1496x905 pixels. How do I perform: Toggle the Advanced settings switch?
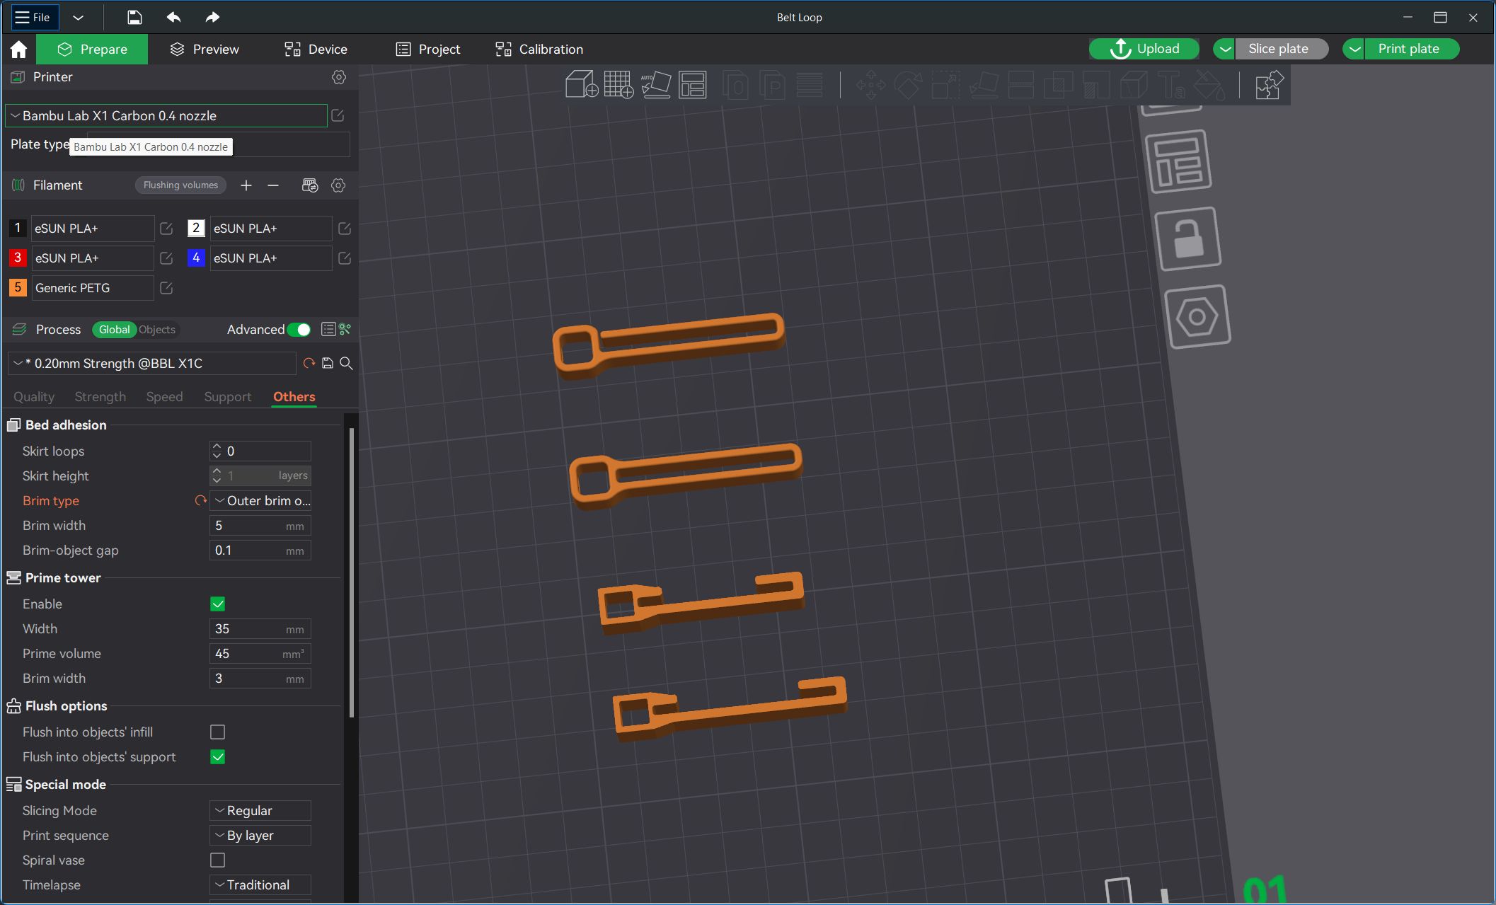299,330
